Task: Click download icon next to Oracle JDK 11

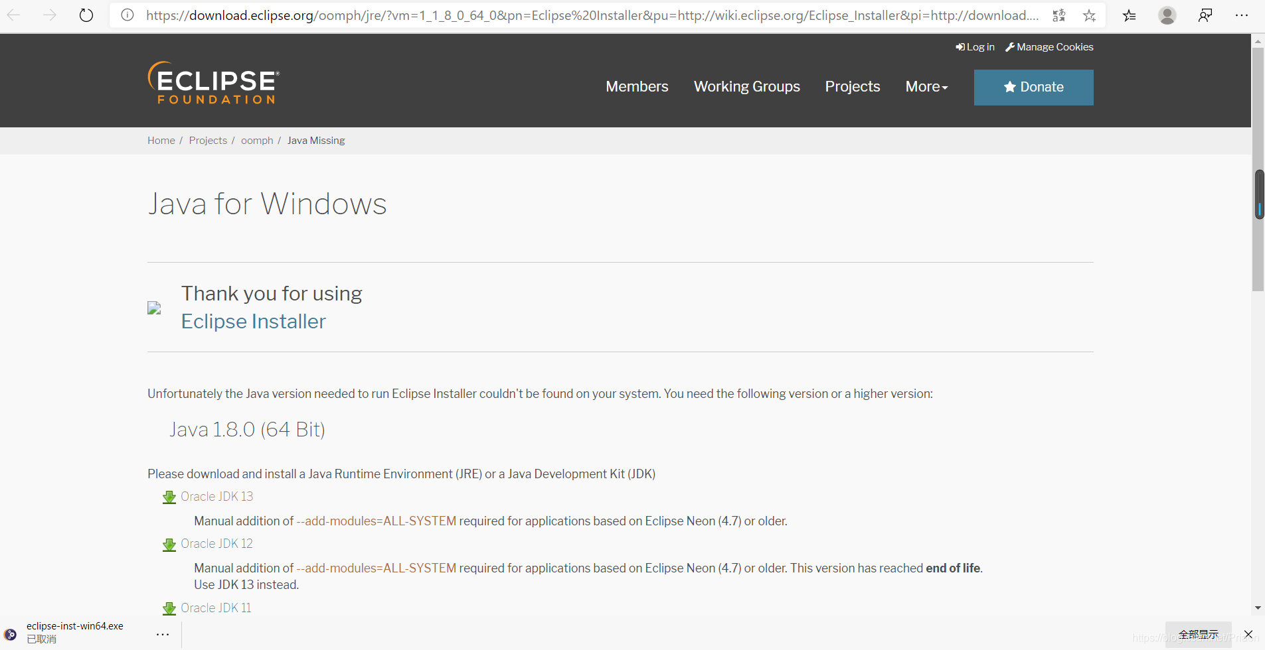Action: tap(169, 608)
